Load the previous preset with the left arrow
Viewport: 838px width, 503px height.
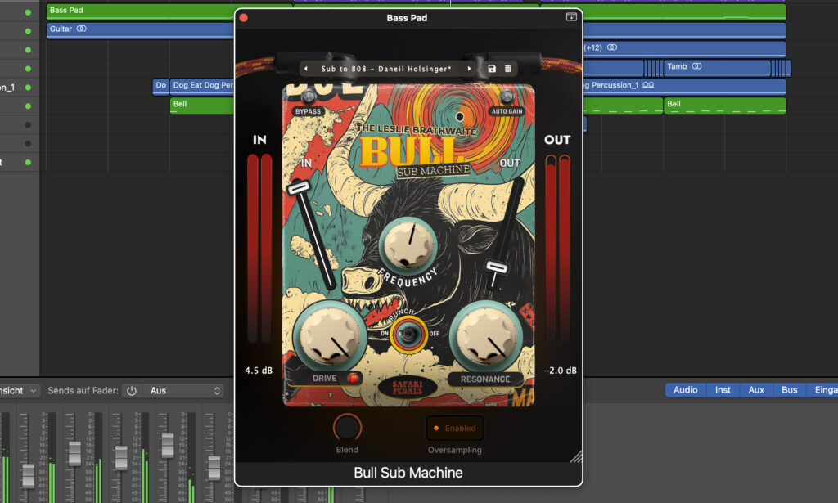[306, 69]
